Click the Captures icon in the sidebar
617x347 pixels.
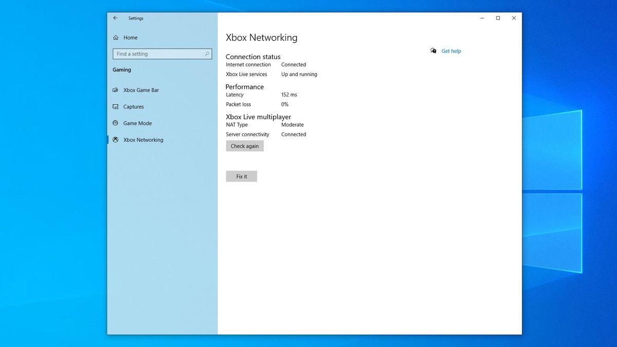tap(116, 107)
